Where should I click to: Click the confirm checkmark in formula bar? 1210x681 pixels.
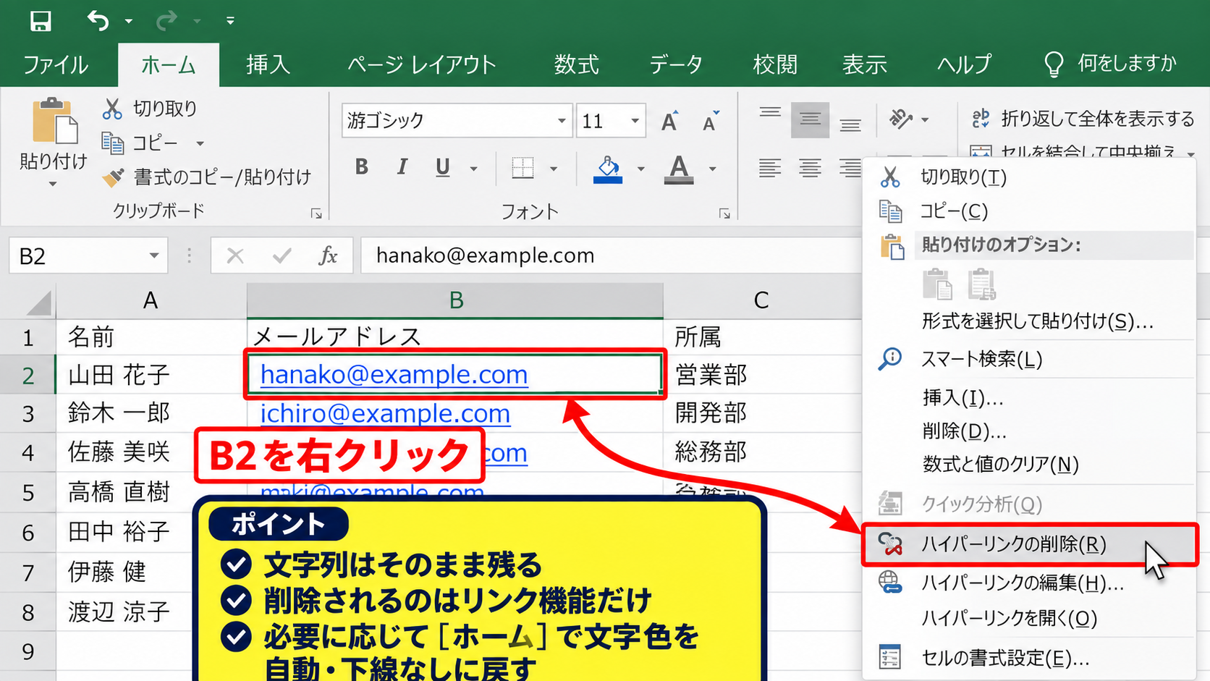[x=282, y=255]
